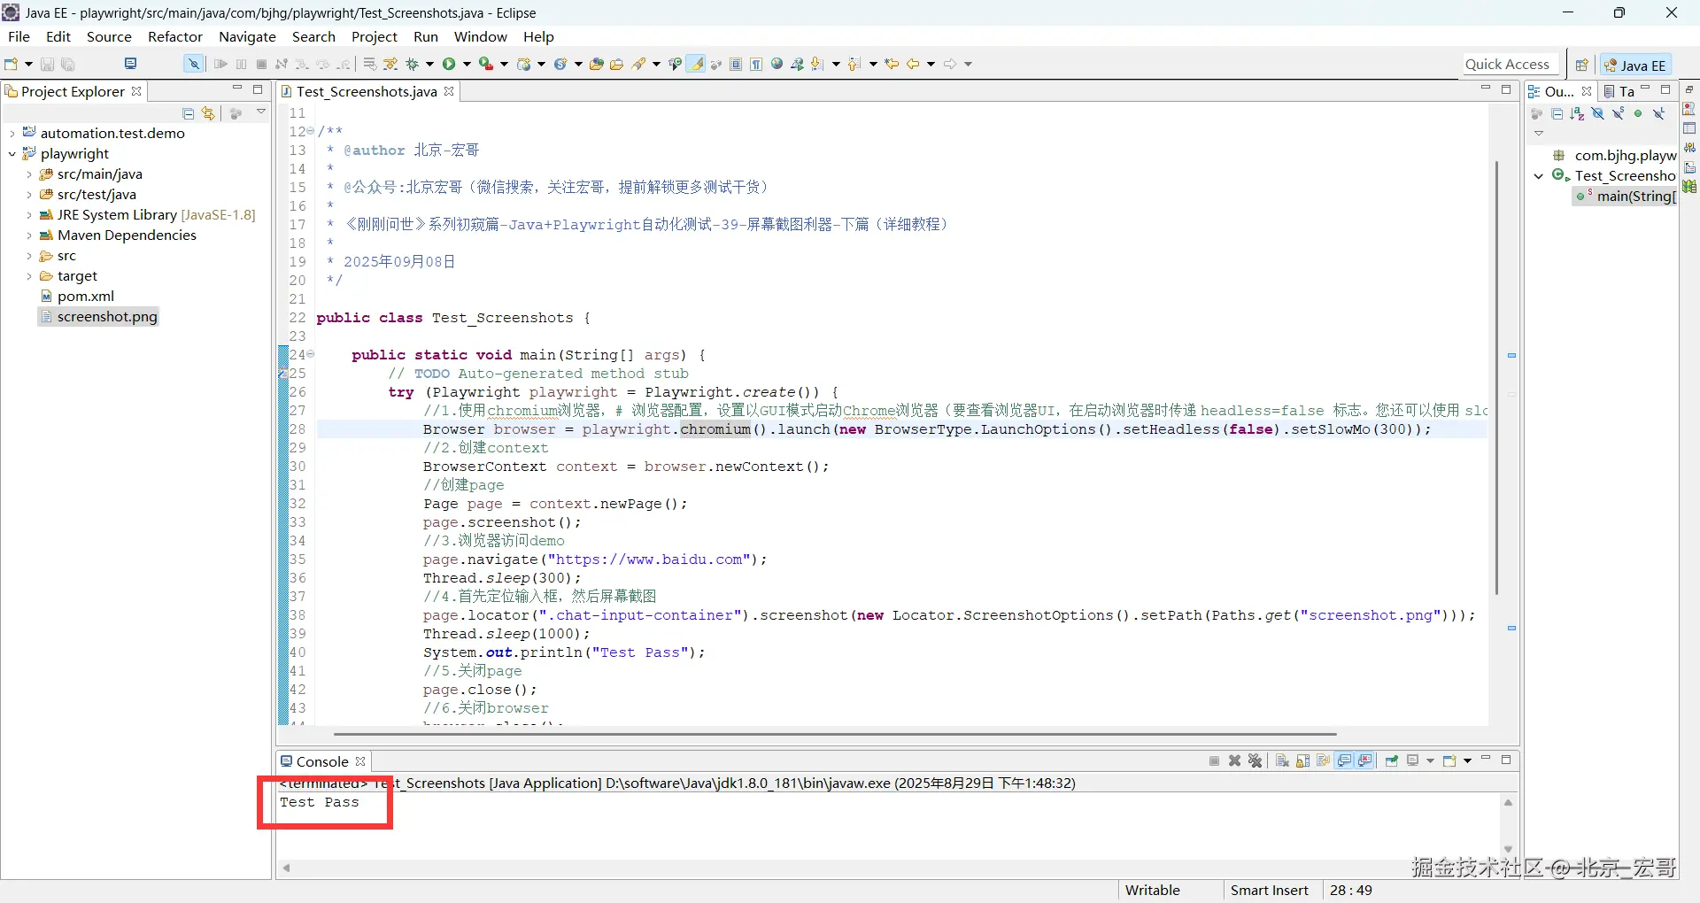Viewport: 1700px width, 903px height.
Task: Switch to the Java EE perspective
Action: pos(1635,65)
